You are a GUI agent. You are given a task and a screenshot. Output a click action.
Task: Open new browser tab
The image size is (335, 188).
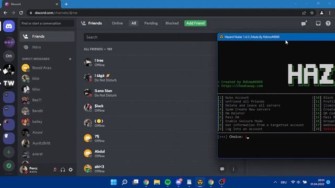pyautogui.click(x=66, y=4)
